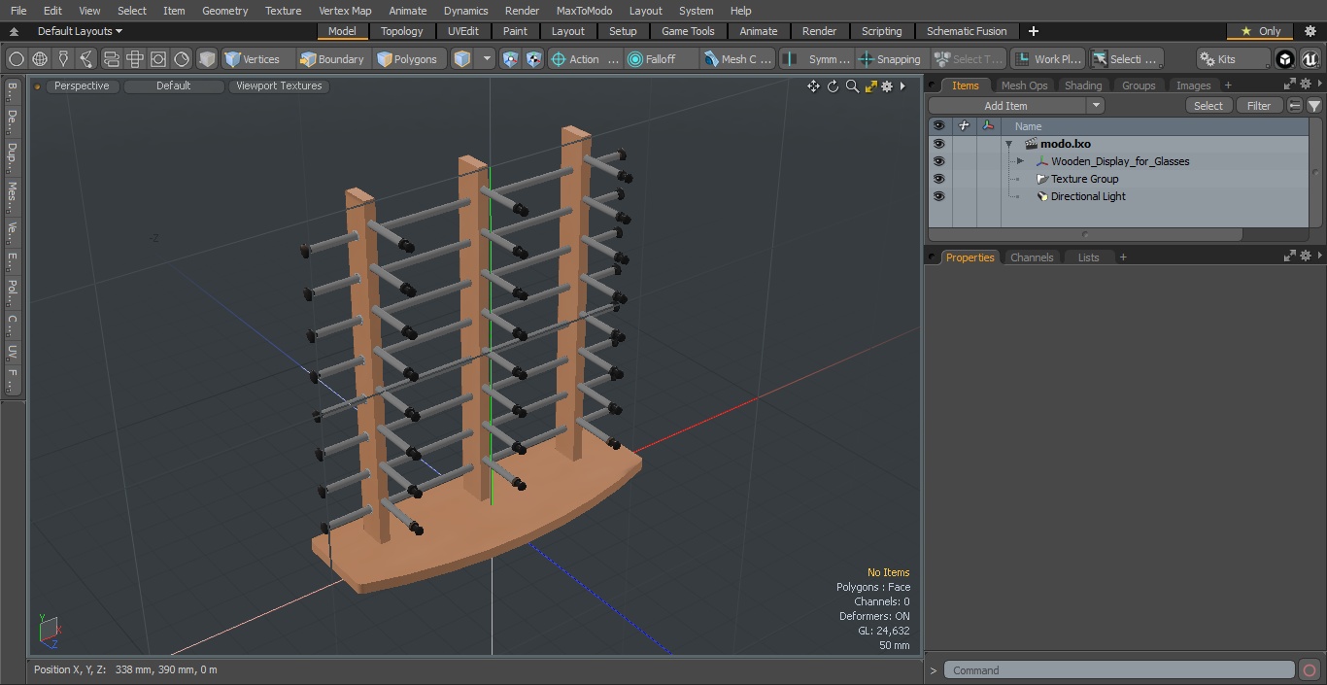The height and width of the screenshot is (685, 1327).
Task: Click the pen tool icon in toolbar
Action: tap(63, 59)
